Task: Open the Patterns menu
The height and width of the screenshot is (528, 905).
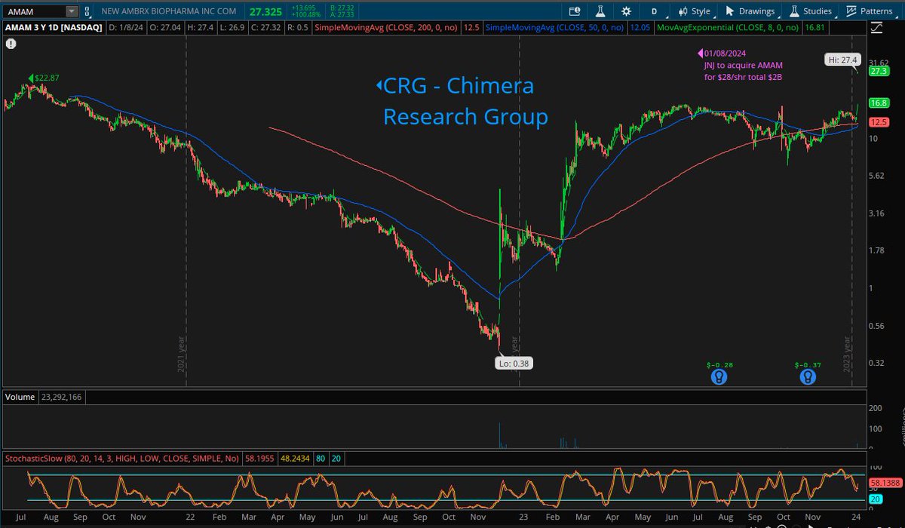Action: tap(872, 11)
